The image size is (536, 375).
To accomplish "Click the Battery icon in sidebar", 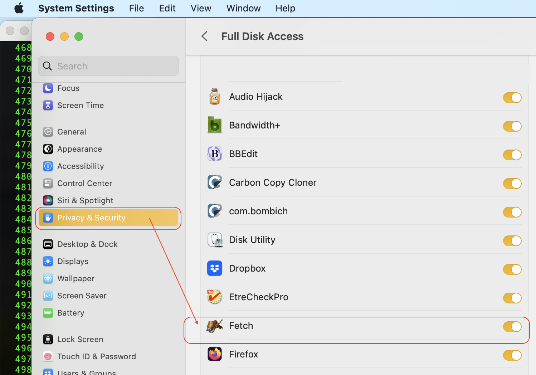I will point(48,313).
